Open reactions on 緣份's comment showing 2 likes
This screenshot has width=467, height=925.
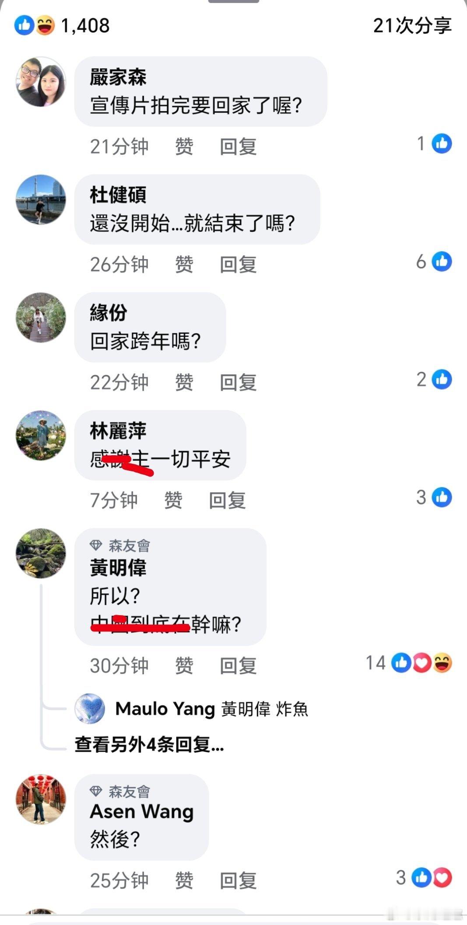[x=442, y=379]
